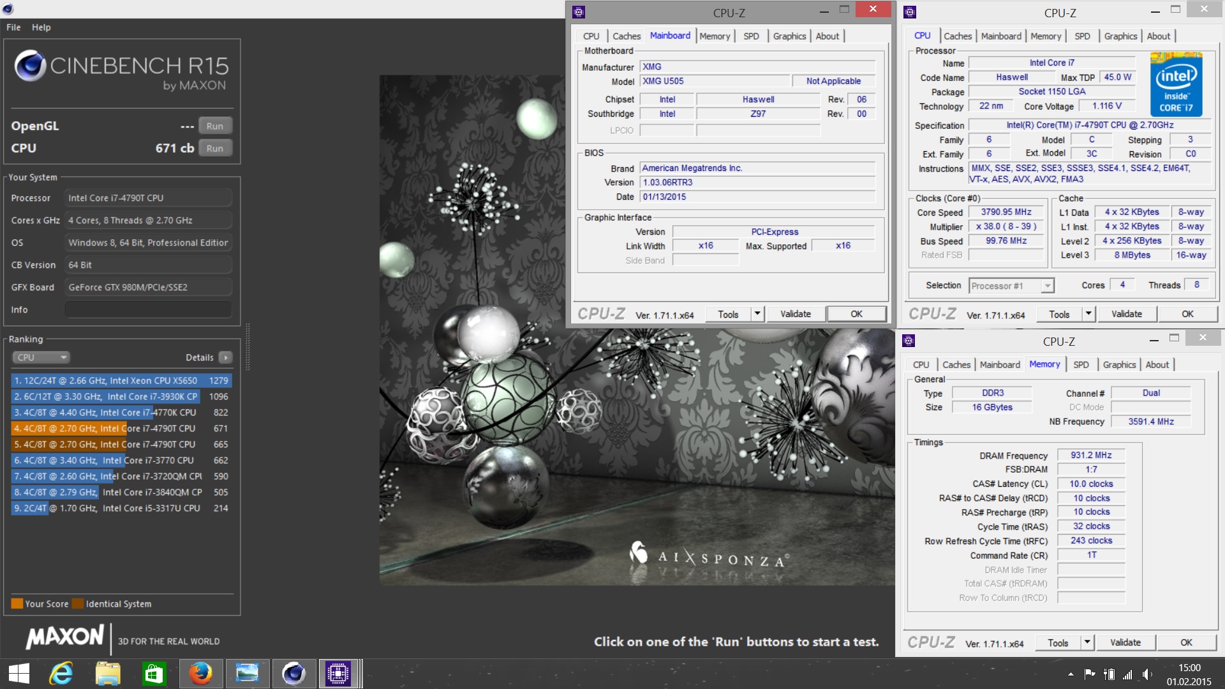Screen dimensions: 1225x689
Task: Open Tools dropdown arrow in Mainboard window
Action: pos(757,314)
